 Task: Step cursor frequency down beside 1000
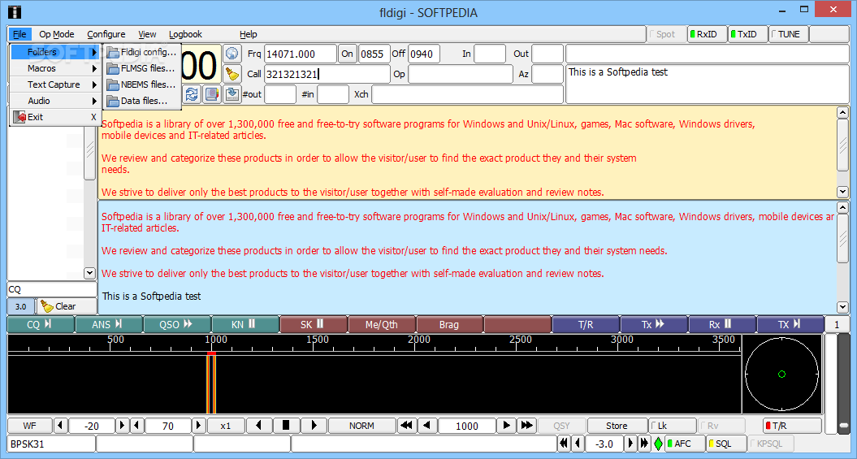pyautogui.click(x=427, y=425)
